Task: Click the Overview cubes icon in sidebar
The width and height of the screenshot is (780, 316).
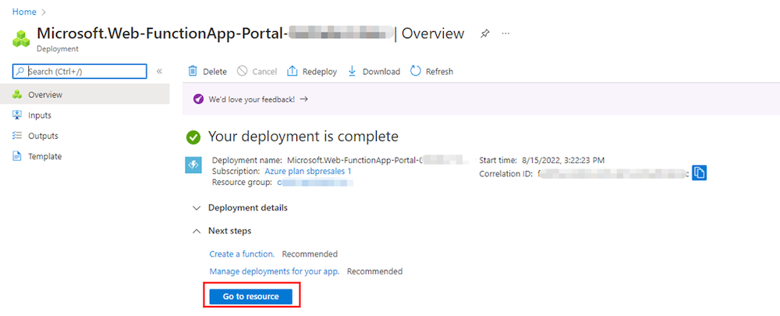Action: 17,94
